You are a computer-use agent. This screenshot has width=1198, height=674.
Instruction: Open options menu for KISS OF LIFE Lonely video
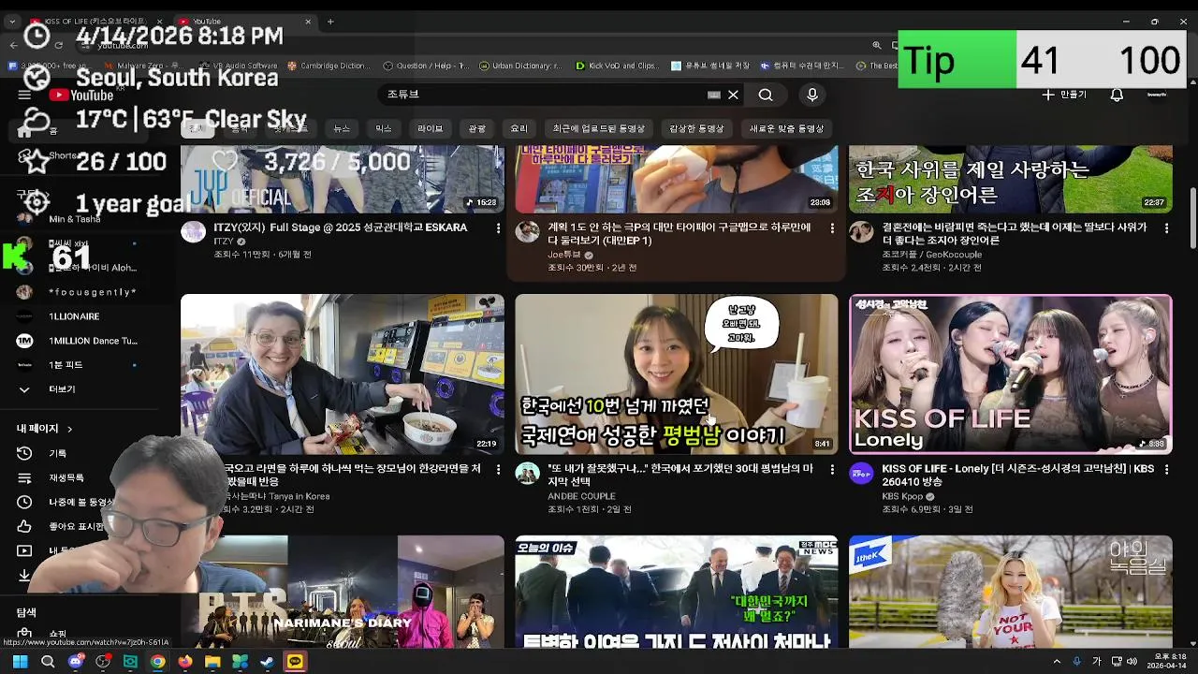1166,469
